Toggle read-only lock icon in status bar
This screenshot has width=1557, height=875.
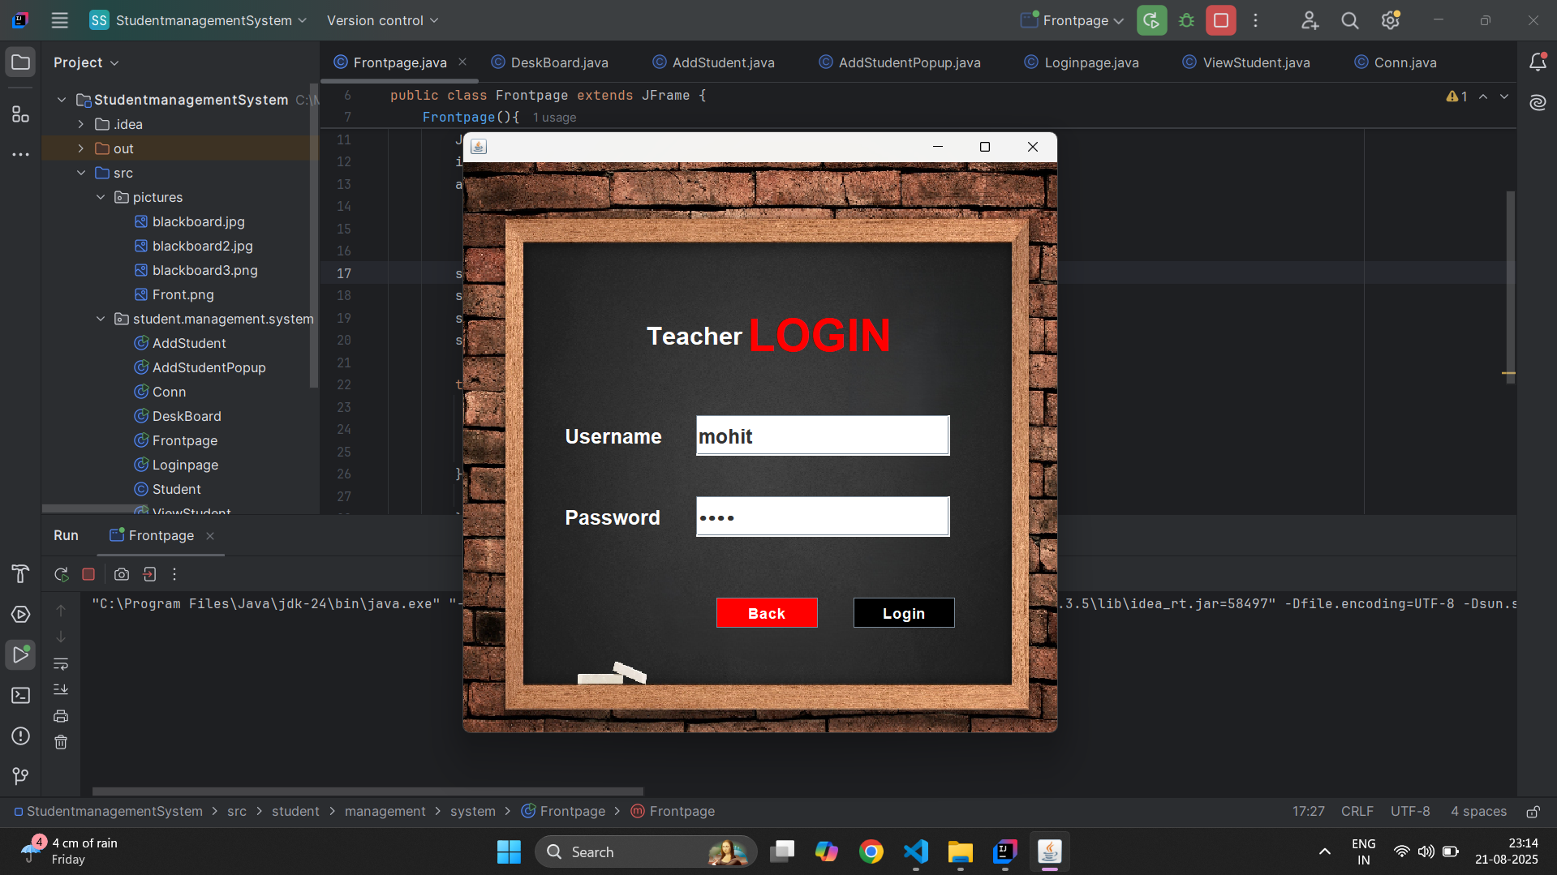click(x=1533, y=812)
